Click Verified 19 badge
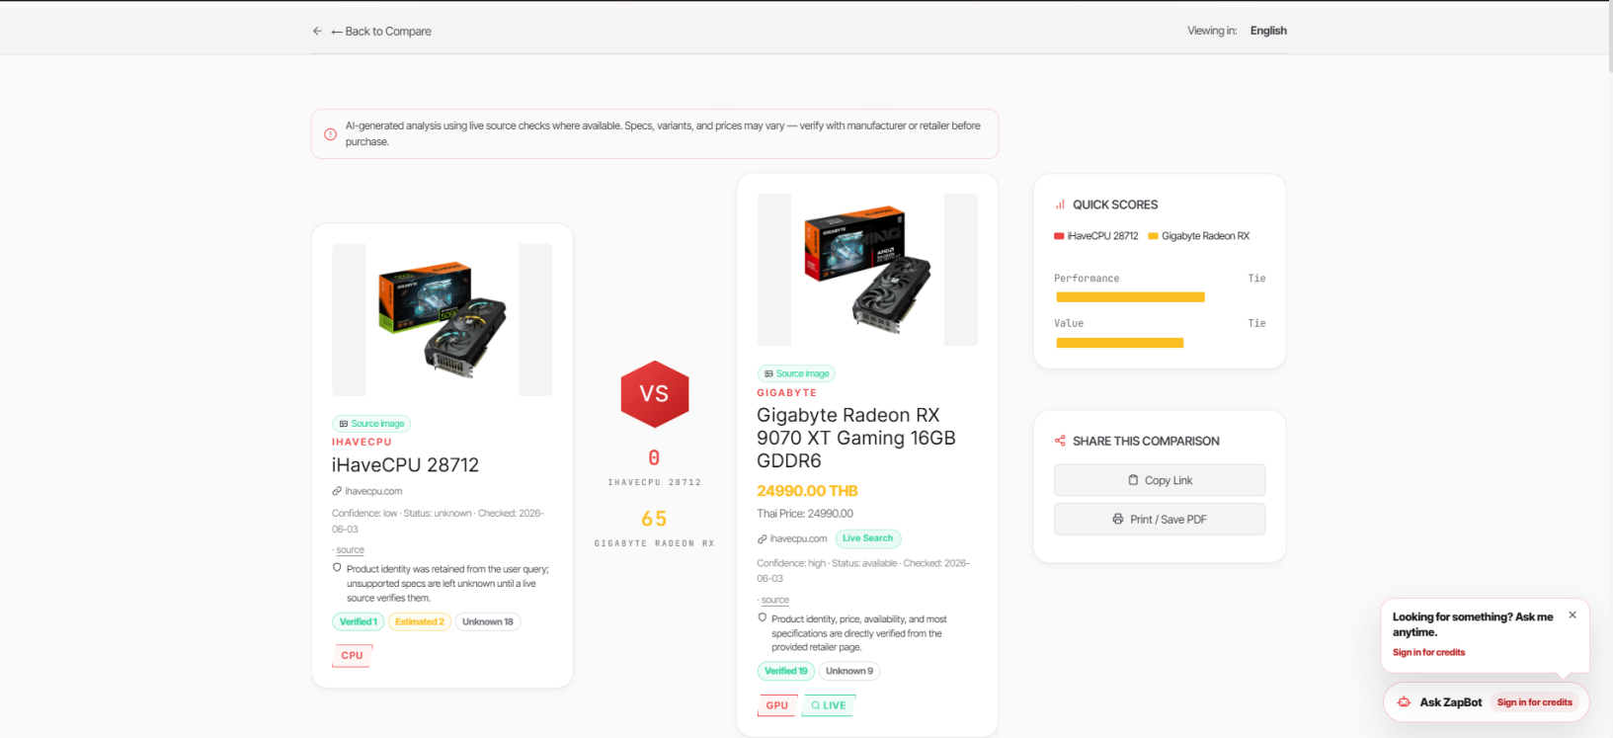 (785, 671)
